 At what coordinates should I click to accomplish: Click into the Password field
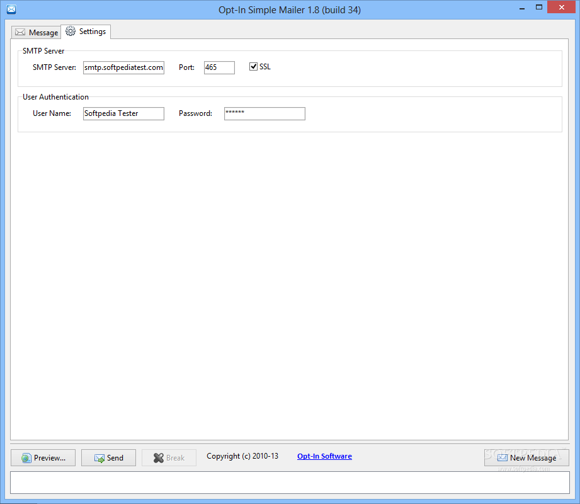click(x=264, y=113)
